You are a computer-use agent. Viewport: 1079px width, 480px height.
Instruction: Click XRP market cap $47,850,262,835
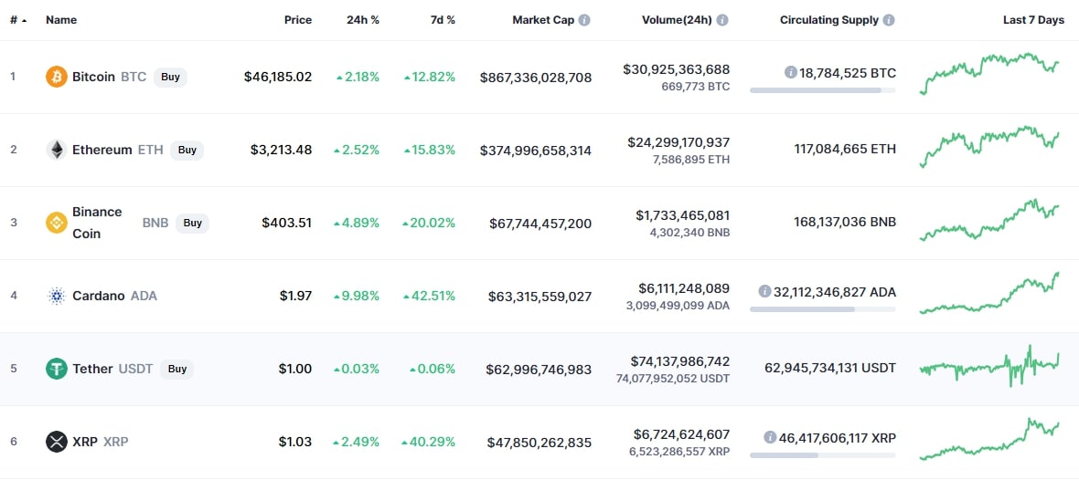[539, 442]
